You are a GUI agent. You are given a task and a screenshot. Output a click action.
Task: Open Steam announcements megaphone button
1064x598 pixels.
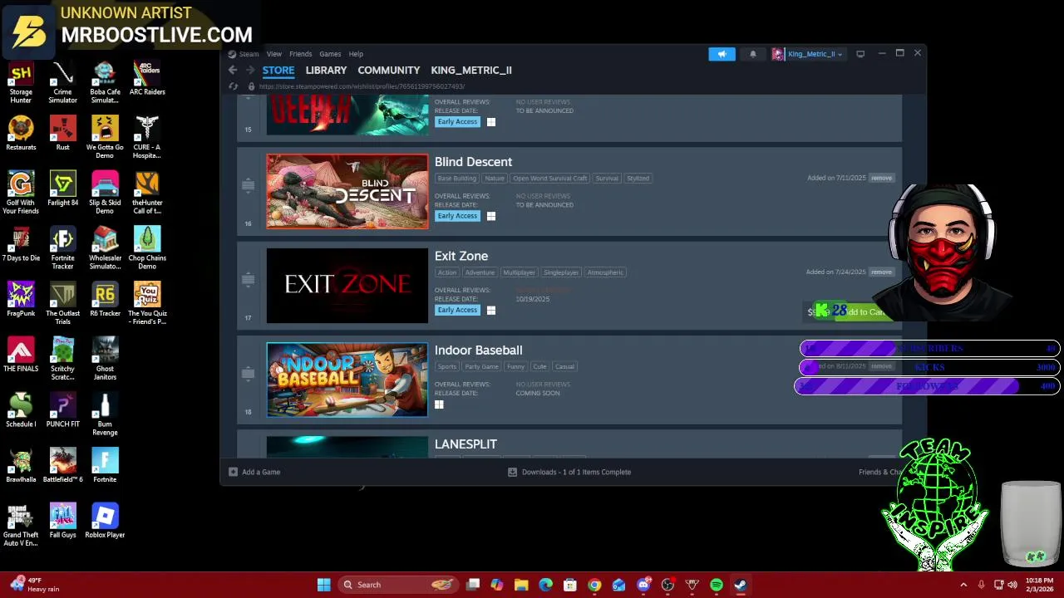coord(722,54)
